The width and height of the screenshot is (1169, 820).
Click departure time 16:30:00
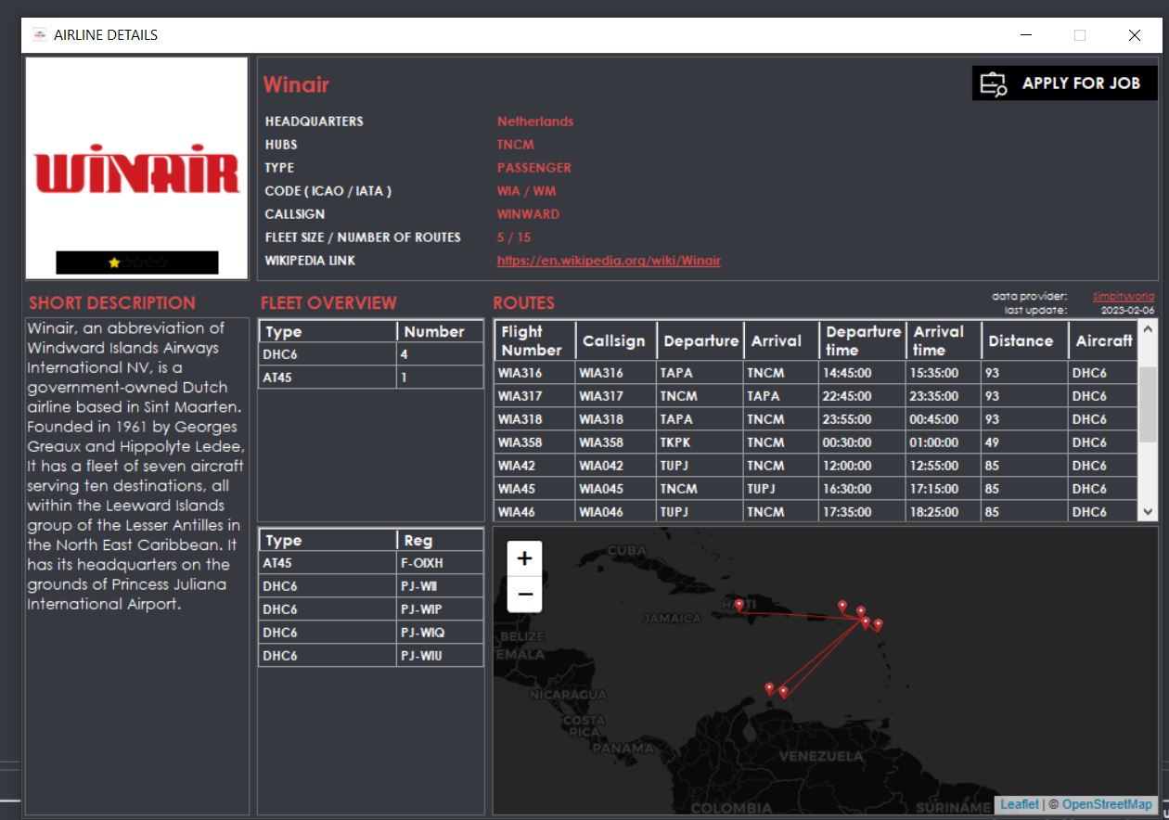[x=863, y=489]
